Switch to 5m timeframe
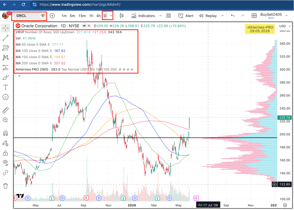The height and width of the screenshot is (210, 294). tap(72, 16)
